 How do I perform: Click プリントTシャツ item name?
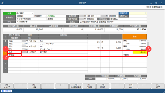click(x=47, y=44)
